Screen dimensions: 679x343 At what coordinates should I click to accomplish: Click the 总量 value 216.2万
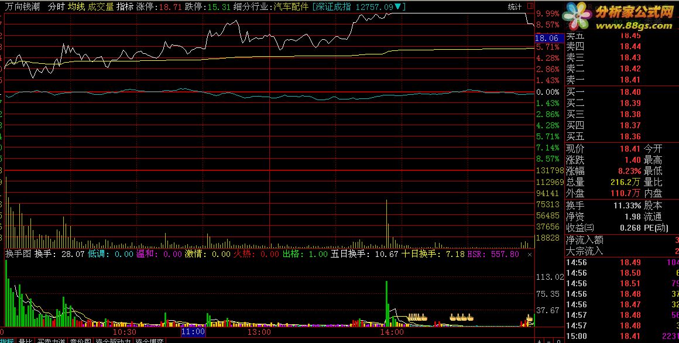pos(625,182)
